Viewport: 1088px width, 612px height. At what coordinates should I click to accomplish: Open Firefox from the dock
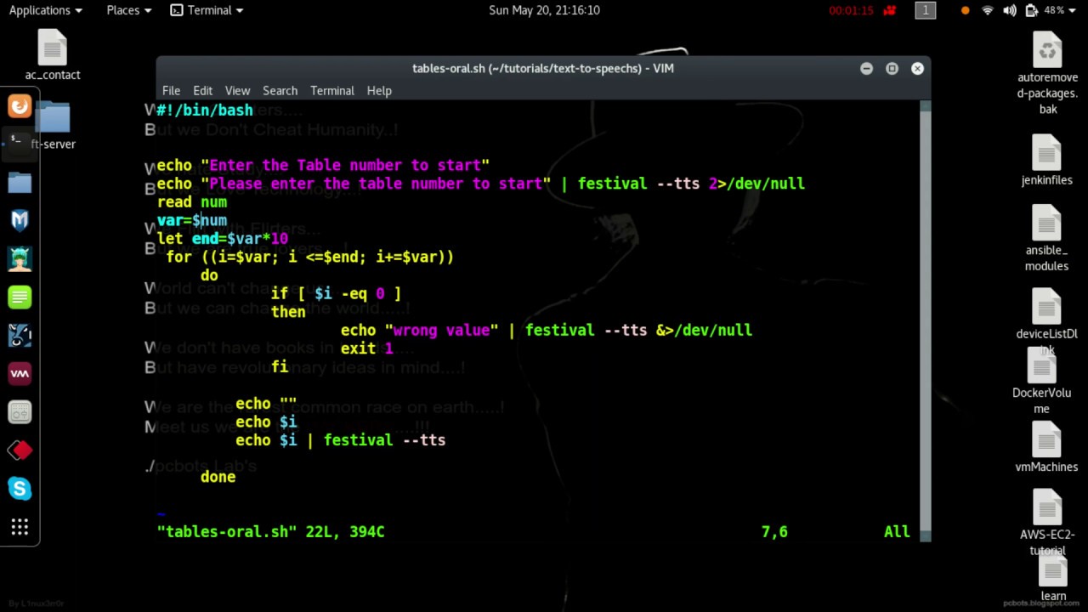tap(20, 105)
